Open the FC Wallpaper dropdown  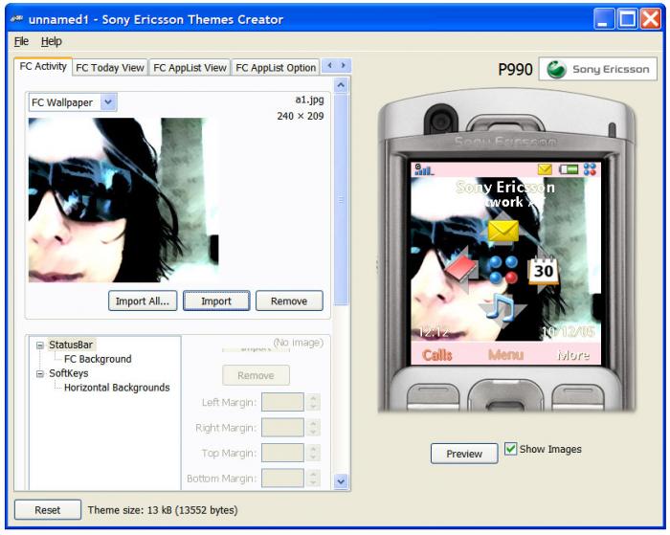coord(108,101)
